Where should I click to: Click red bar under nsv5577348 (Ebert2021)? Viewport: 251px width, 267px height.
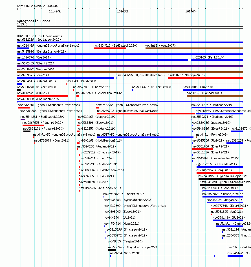coord(227,209)
